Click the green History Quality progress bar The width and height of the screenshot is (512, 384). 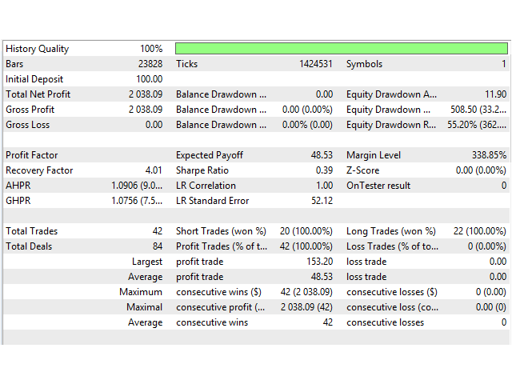click(x=341, y=49)
